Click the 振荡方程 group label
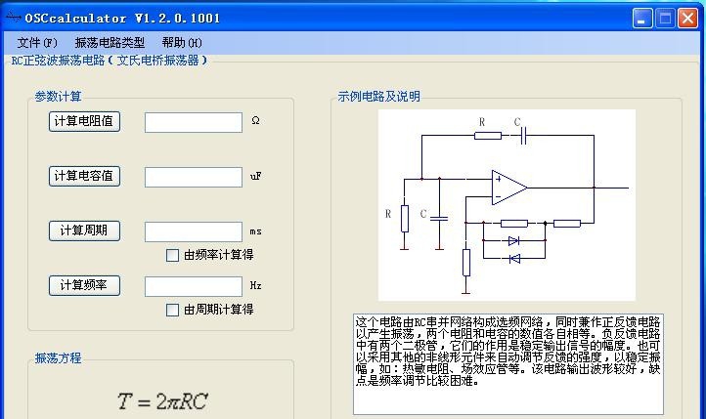Viewport: 706px width, 419px height. coord(58,358)
